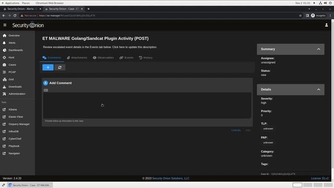Viewport: 334px width, 188px height.
Task: Click the case description to update it
Action: [100, 47]
